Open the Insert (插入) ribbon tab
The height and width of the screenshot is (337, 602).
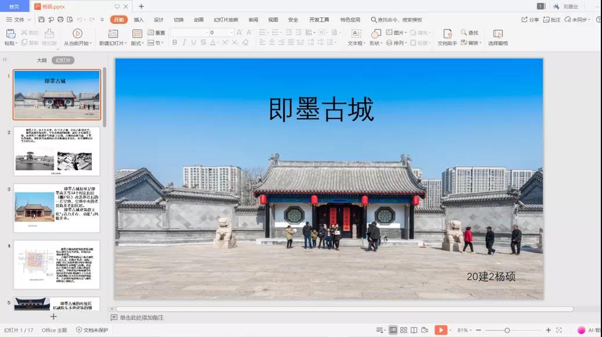(x=138, y=20)
